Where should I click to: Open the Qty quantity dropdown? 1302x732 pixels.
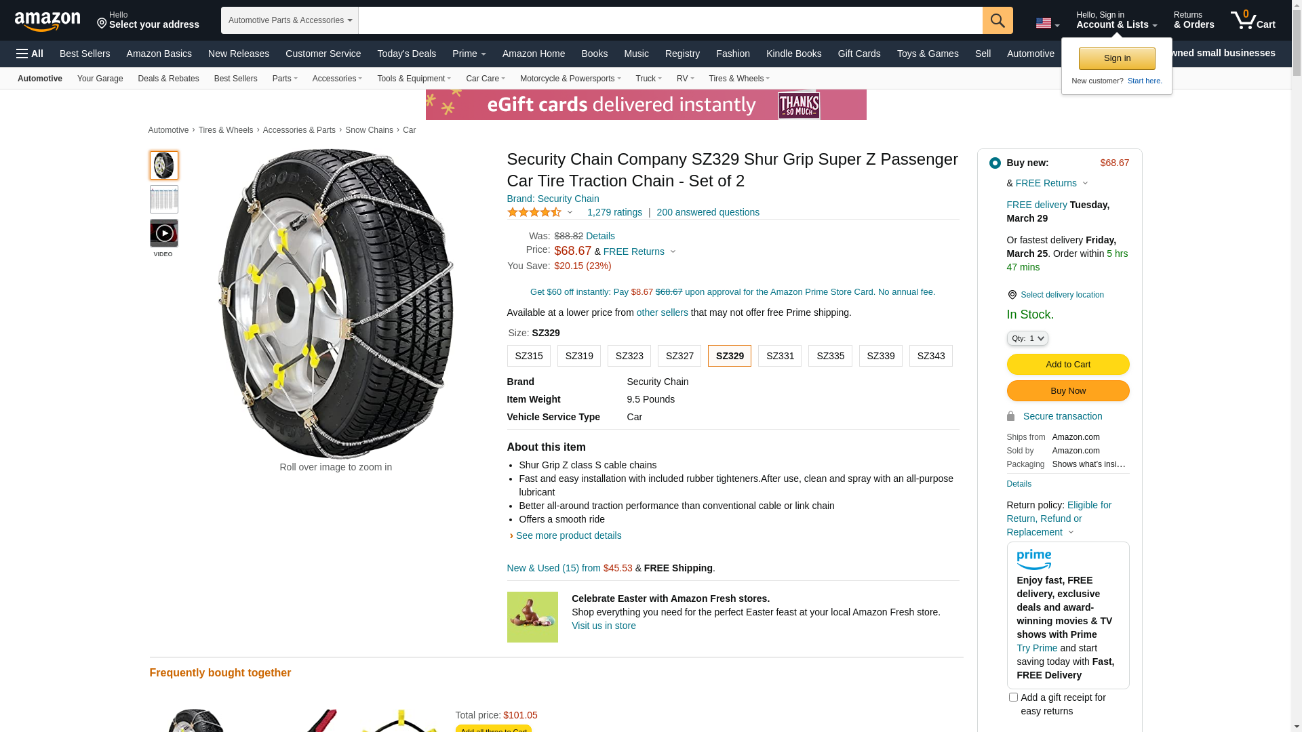coord(1027,338)
